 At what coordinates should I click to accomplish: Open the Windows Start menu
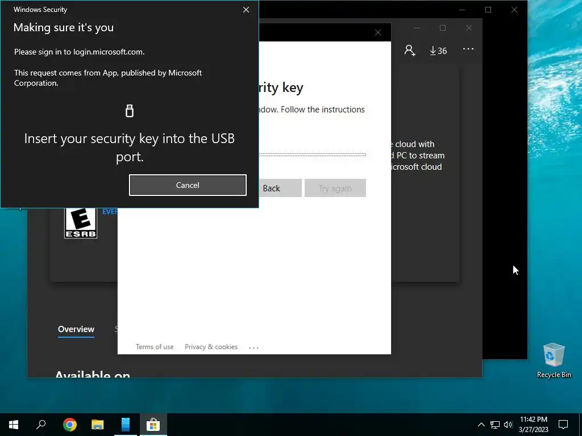14,425
